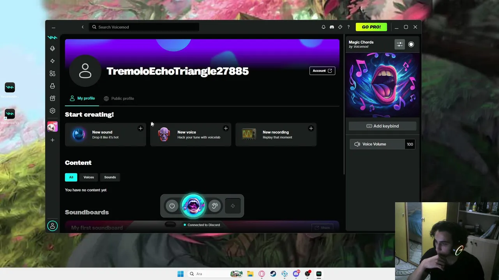This screenshot has width=499, height=280.
Task: Click the diamond icon in title bar
Action: 340,27
